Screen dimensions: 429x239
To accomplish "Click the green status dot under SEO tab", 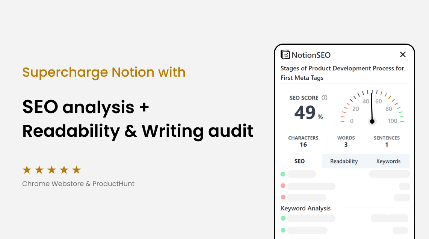I will [283, 174].
